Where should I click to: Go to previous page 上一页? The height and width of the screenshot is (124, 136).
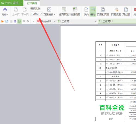(x=16, y=12)
